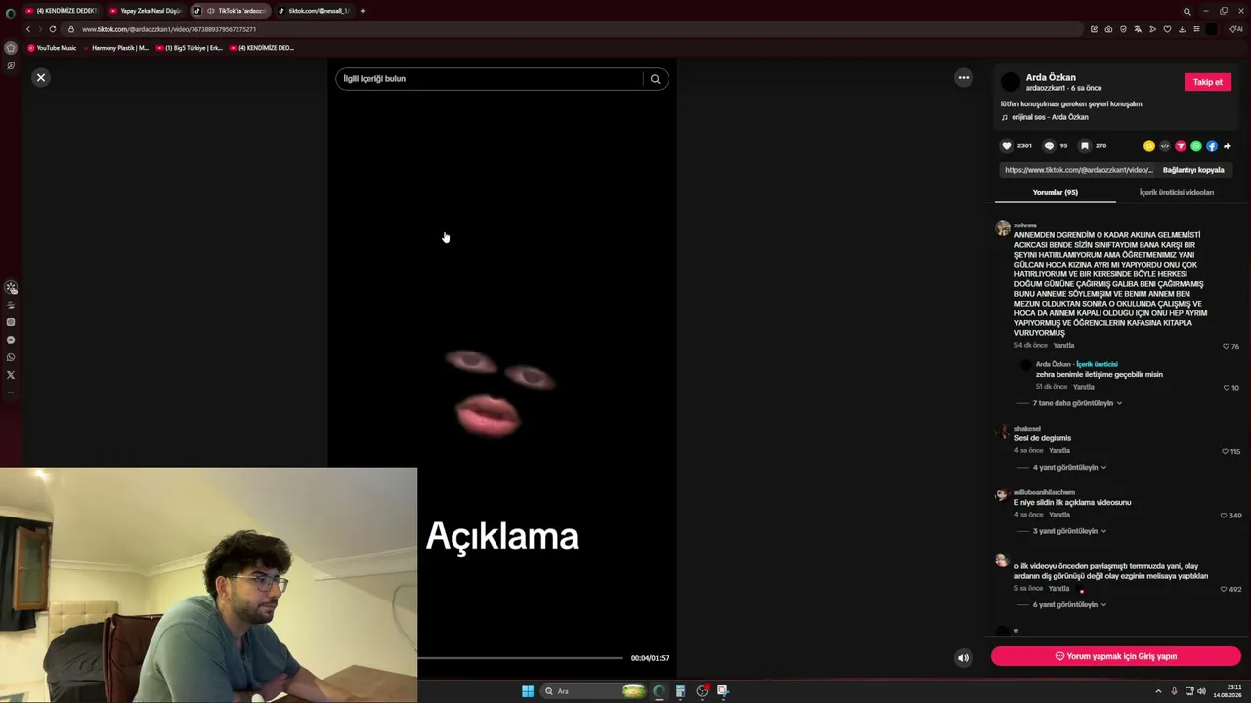Seek on the video progress bar
This screenshot has height=703, width=1251.
(520, 658)
